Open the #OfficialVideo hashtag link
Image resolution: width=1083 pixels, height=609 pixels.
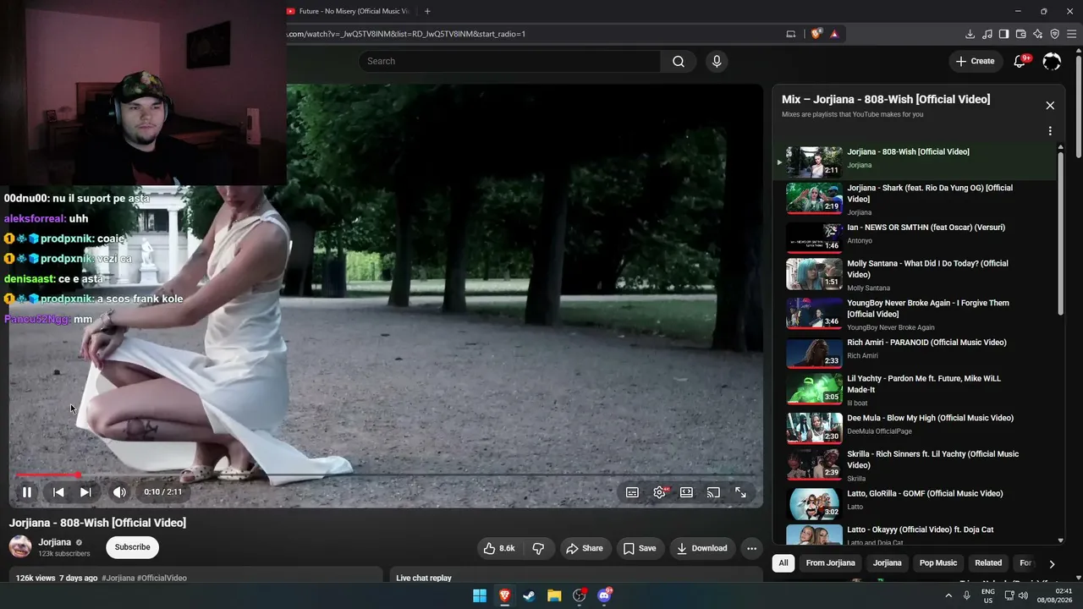(x=162, y=579)
